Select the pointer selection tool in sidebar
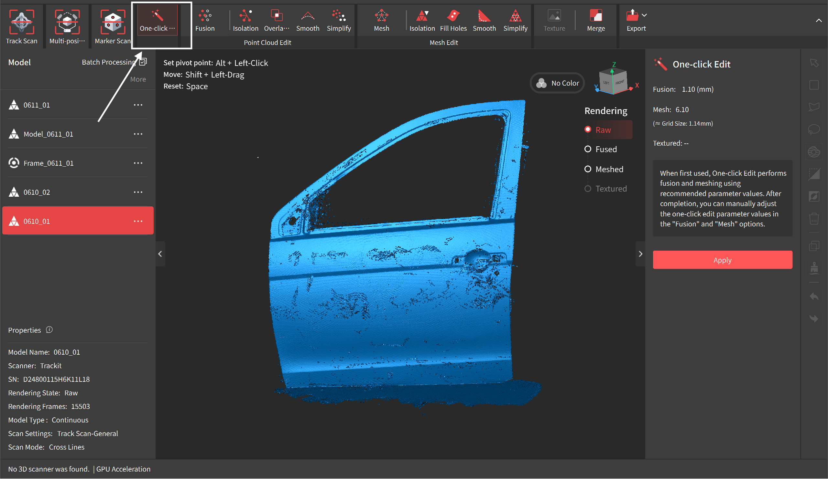Screen dimensions: 828x479 click(814, 63)
